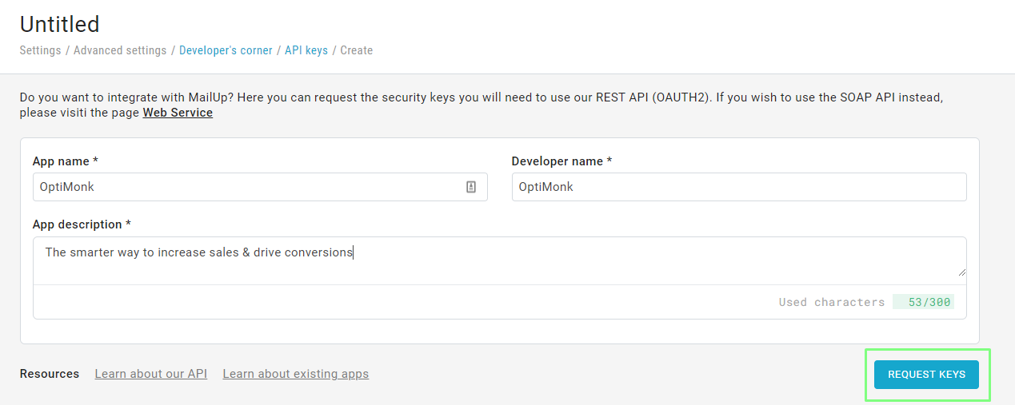Click the App name label

click(66, 161)
